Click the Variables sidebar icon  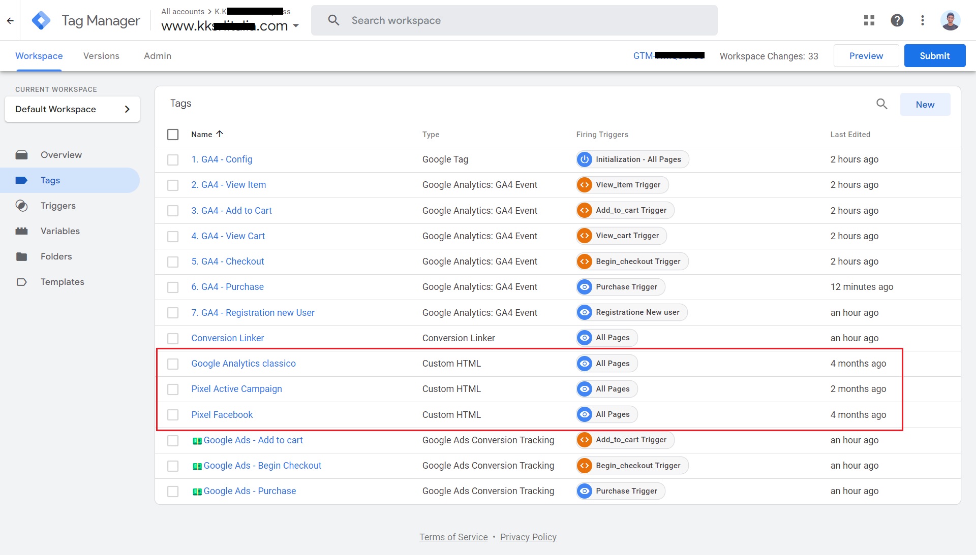pos(21,231)
